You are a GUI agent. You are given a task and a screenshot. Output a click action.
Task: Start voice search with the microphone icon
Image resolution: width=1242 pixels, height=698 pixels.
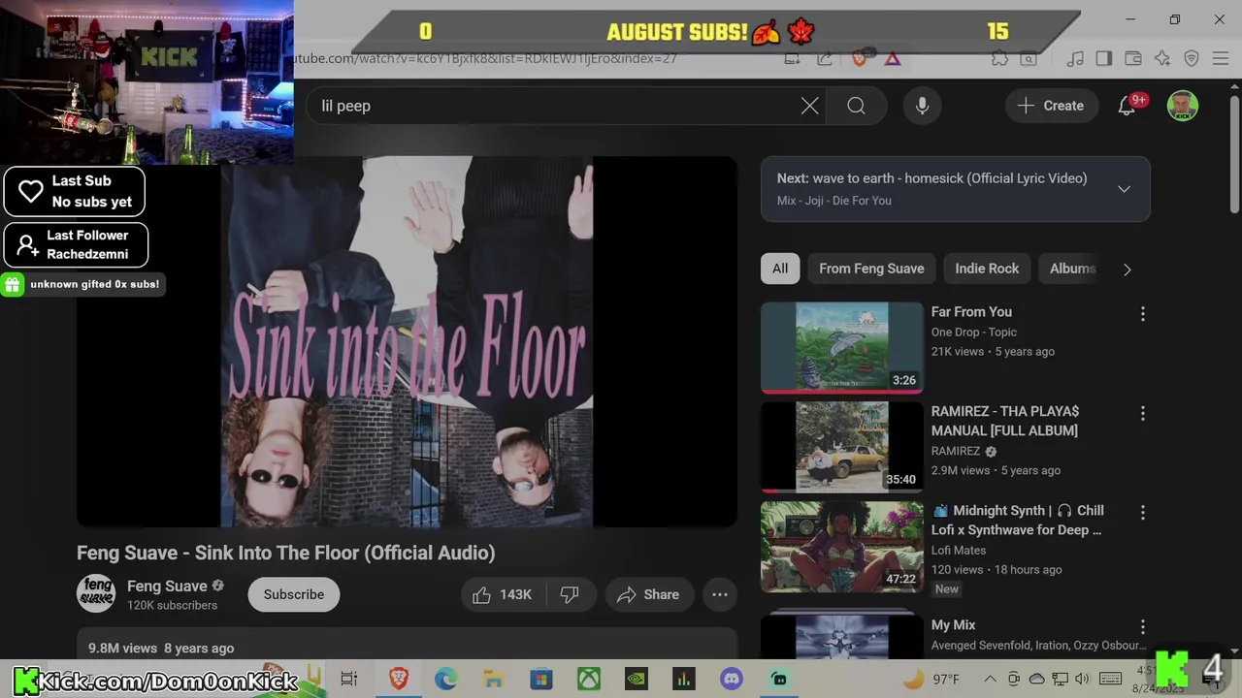pos(922,106)
